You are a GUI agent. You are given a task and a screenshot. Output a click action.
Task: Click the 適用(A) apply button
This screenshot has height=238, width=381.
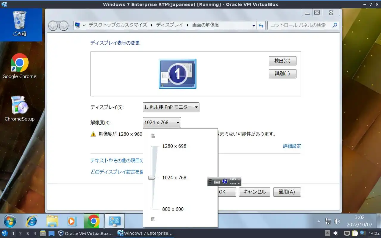[287, 192]
